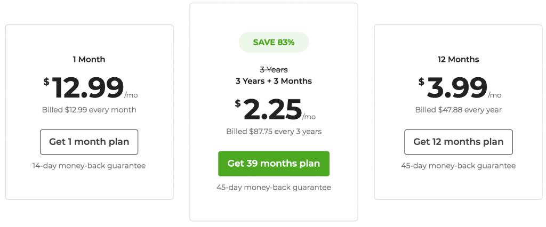Click the 12 Months plan heading
Image resolution: width=546 pixels, height=227 pixels.
point(458,60)
